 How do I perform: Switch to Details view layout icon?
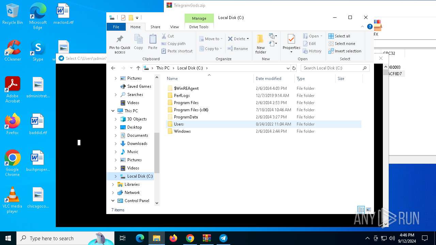tap(361, 210)
